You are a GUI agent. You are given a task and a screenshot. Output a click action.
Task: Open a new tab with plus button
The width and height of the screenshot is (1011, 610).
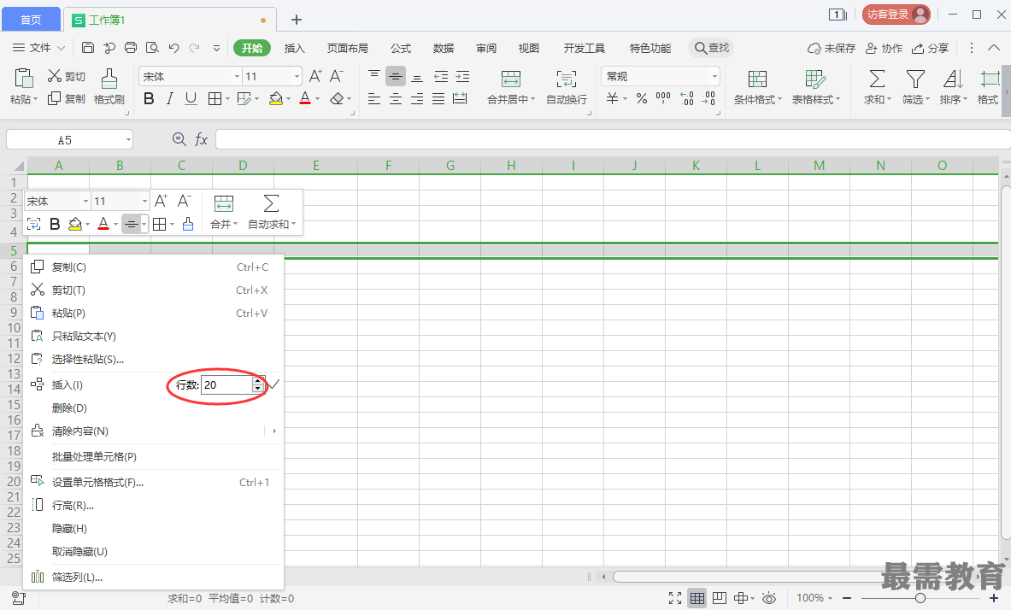point(297,20)
